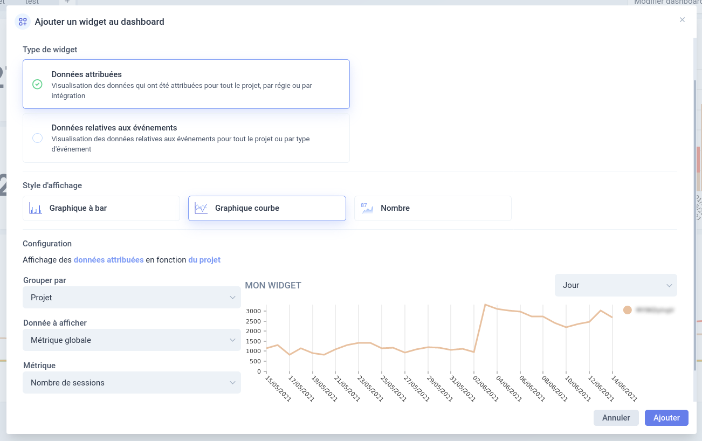Open the Jour period dropdown above the chart
Viewport: 702px width, 441px height.
click(616, 285)
